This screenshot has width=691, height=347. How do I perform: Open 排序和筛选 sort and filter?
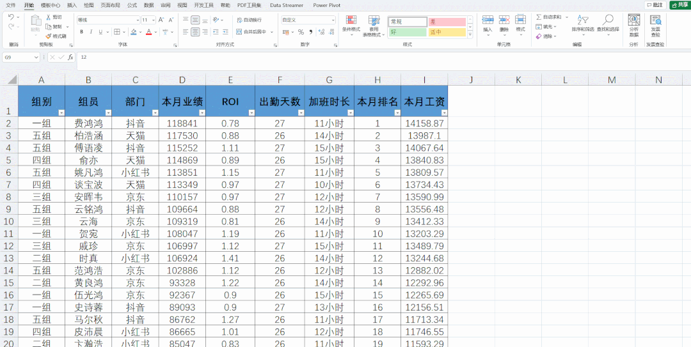[583, 25]
